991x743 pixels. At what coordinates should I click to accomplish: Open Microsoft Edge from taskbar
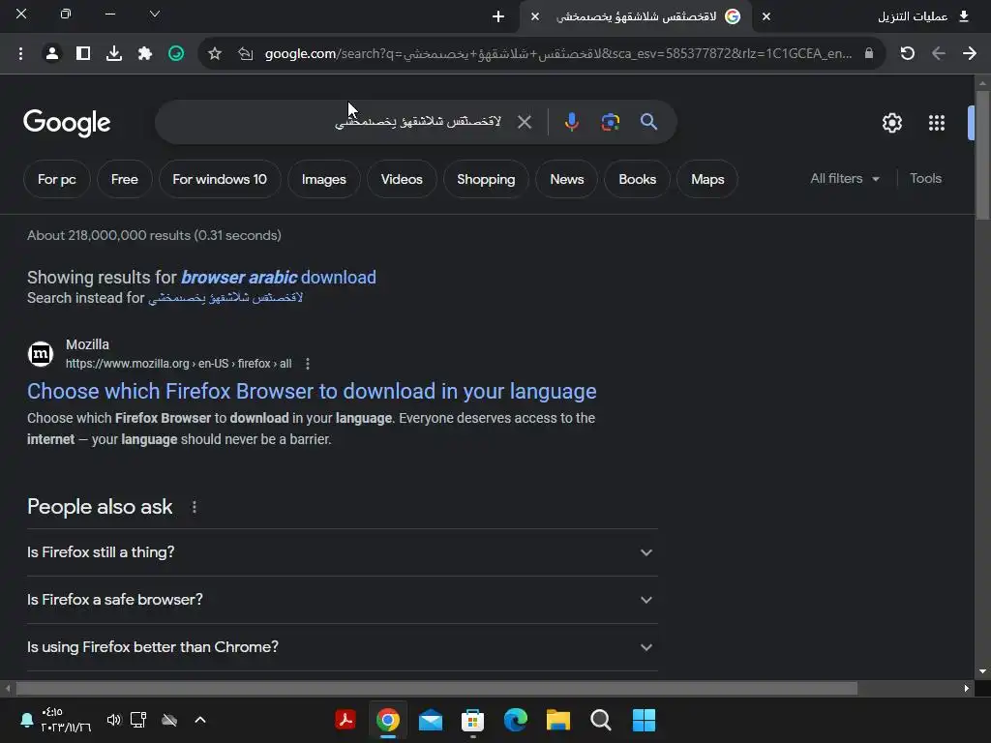point(516,720)
